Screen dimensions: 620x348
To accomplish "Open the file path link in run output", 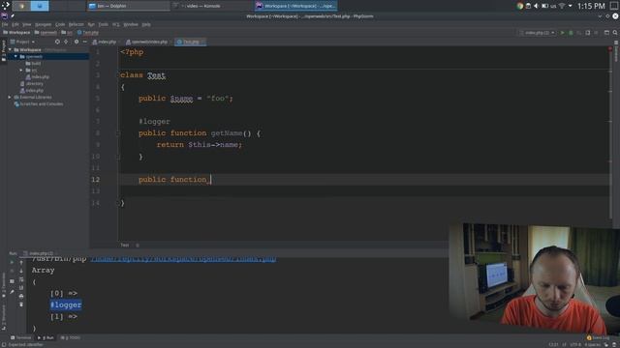I will [x=183, y=259].
